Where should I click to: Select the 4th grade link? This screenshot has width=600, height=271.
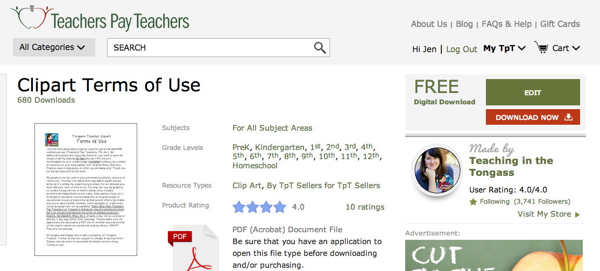366,147
